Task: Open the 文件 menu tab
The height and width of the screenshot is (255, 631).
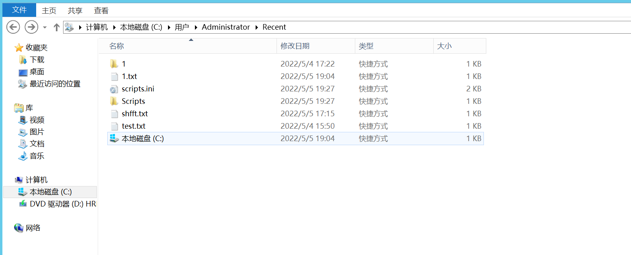Action: [19, 10]
